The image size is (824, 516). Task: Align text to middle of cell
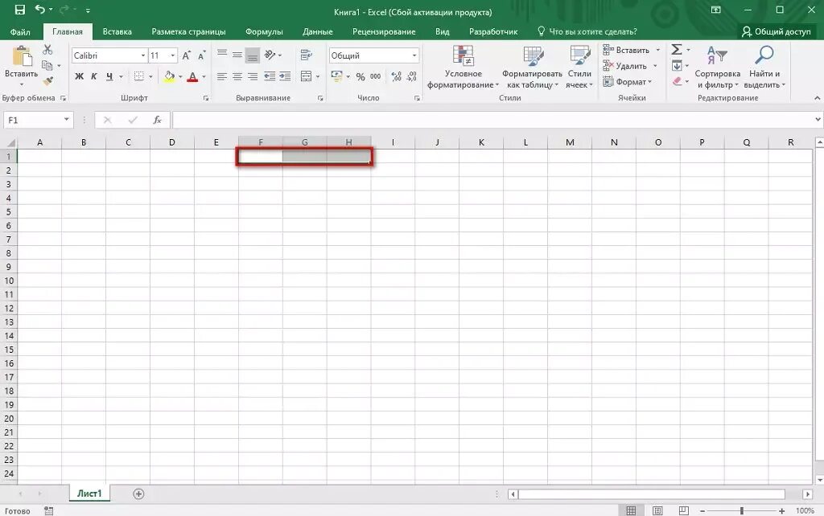point(237,55)
